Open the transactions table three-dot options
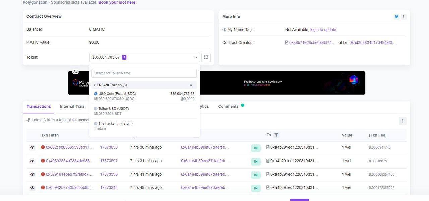Screen dimensions: 429x201 pos(403,121)
